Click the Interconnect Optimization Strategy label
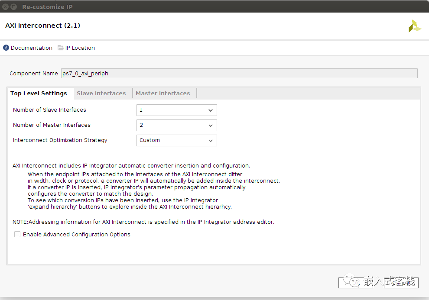This screenshot has width=429, height=300. tap(60, 140)
